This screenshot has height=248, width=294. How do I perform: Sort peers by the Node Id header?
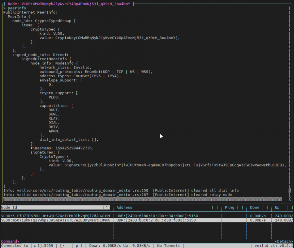10,208
